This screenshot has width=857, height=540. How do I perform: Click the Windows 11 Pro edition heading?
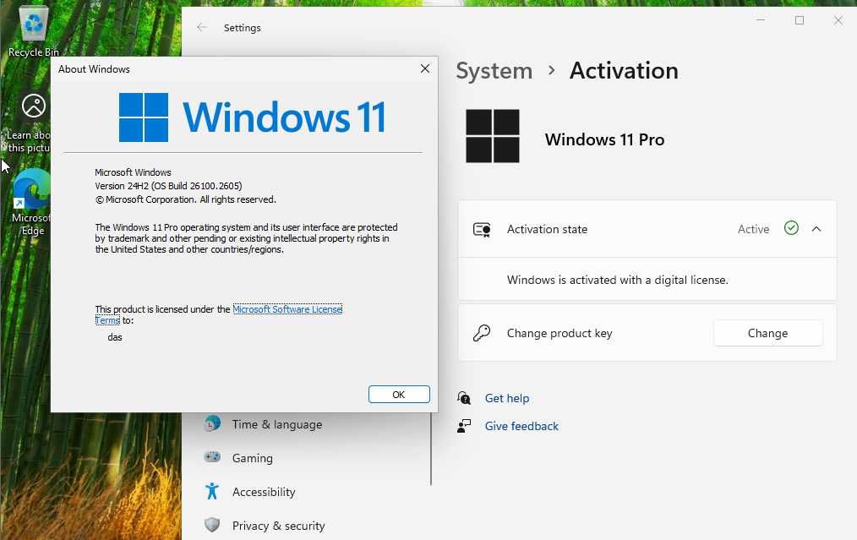[x=604, y=139]
